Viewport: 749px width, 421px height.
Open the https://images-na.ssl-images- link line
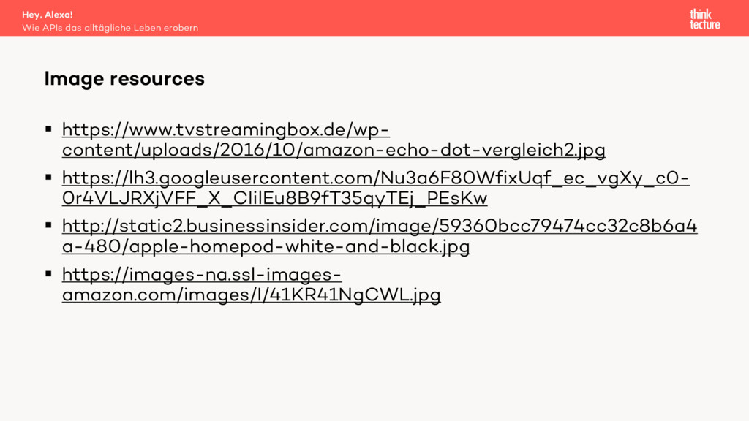(x=202, y=275)
